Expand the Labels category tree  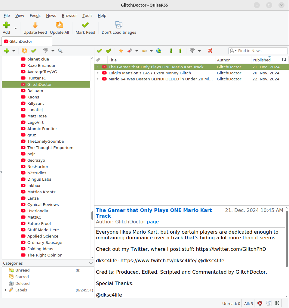[x=5, y=290]
